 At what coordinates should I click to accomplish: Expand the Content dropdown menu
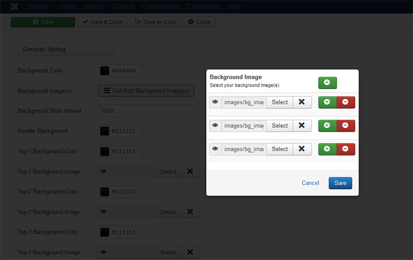click(122, 7)
